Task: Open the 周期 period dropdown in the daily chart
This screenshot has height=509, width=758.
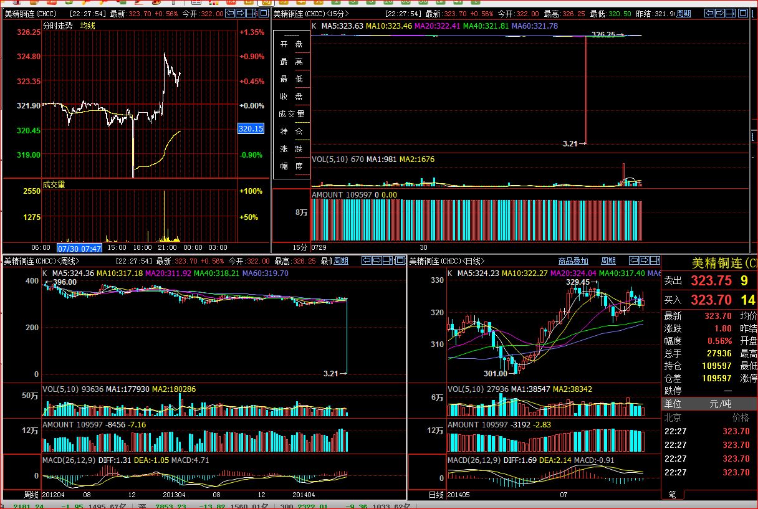Action: (608, 260)
